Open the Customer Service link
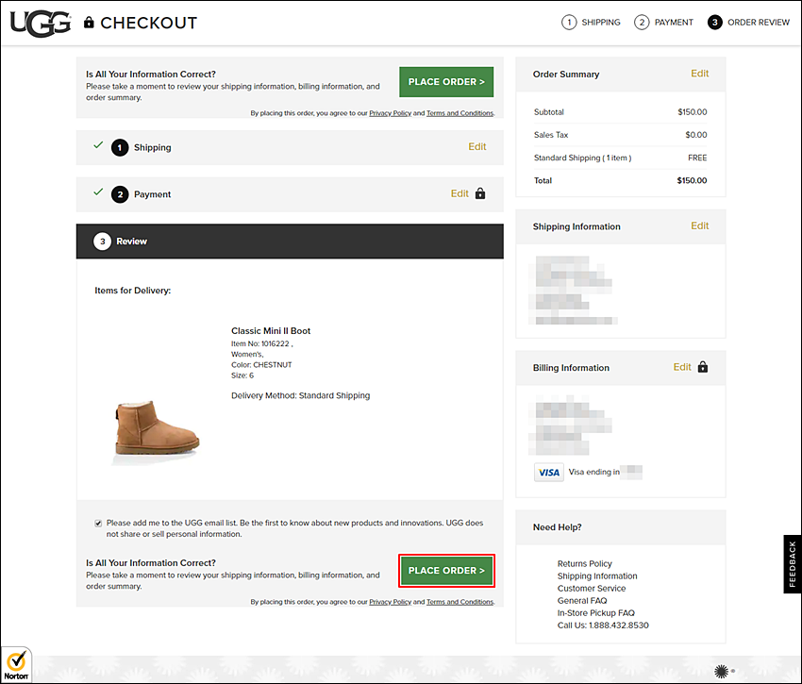802x684 pixels. point(592,589)
